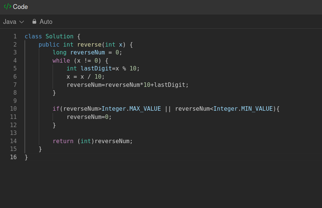Image resolution: width=322 pixels, height=208 pixels.
Task: Click 'long reverseNum = 0;' line
Action: [87, 53]
